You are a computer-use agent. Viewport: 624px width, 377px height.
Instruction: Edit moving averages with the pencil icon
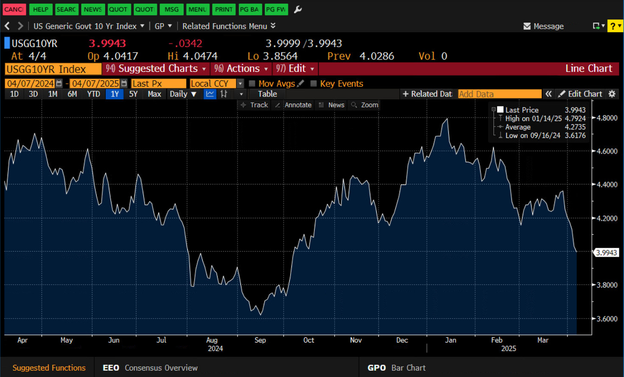point(300,84)
